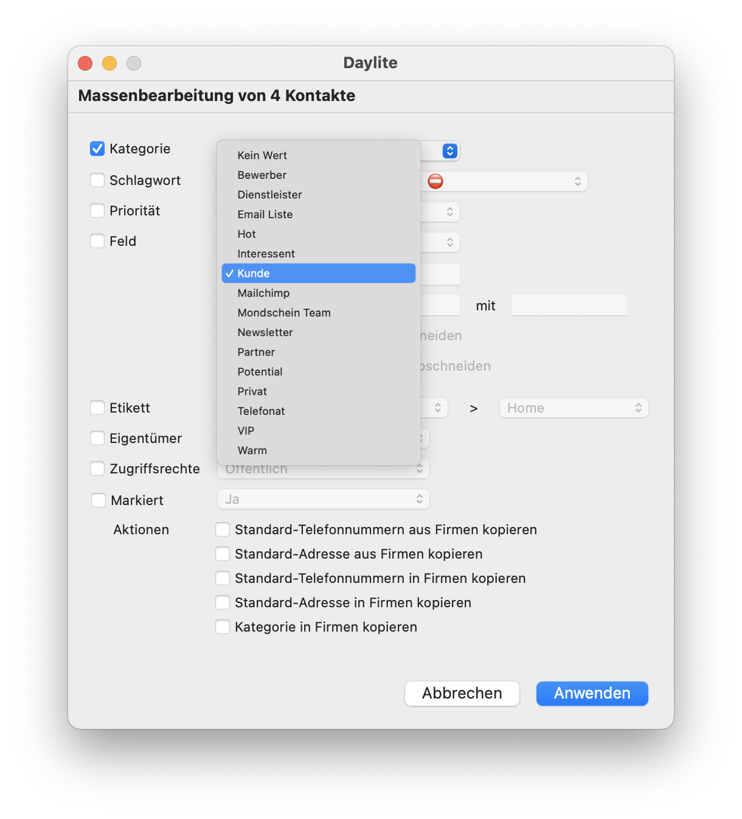Enable Standard-Adresse aus Firmen kopieren

click(223, 554)
